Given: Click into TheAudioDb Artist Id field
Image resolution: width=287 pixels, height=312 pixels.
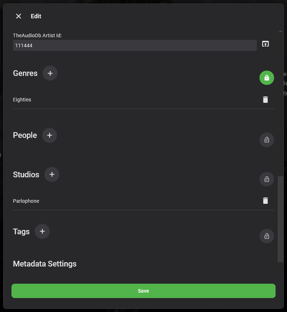Looking at the screenshot, I should click(135, 45).
